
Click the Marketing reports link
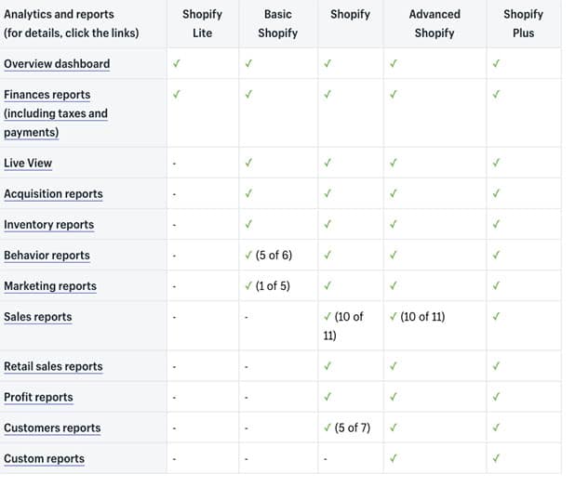50,286
